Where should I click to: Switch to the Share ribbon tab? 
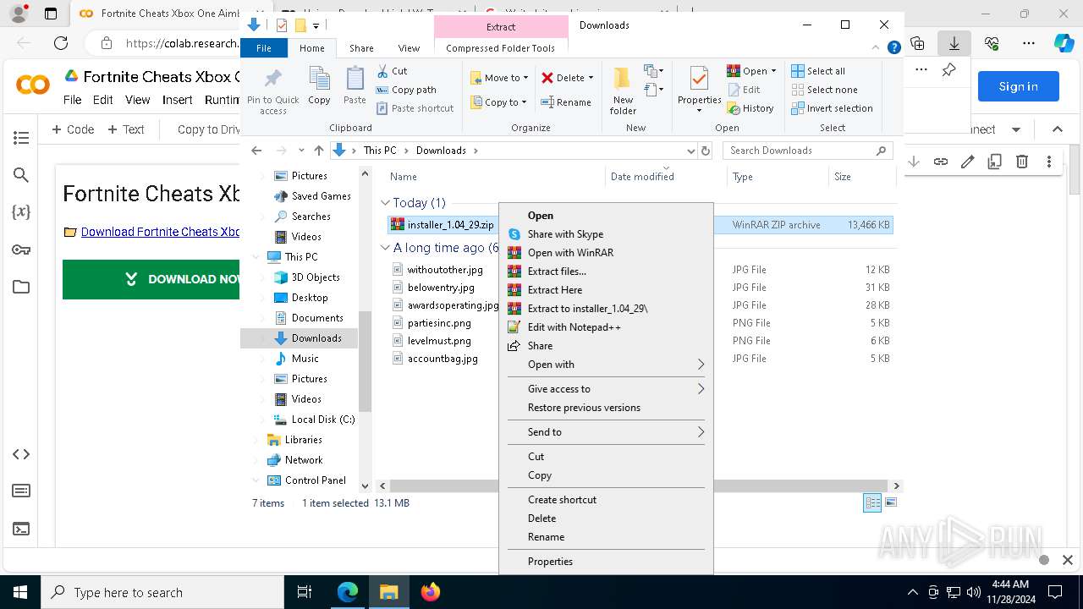(x=361, y=48)
